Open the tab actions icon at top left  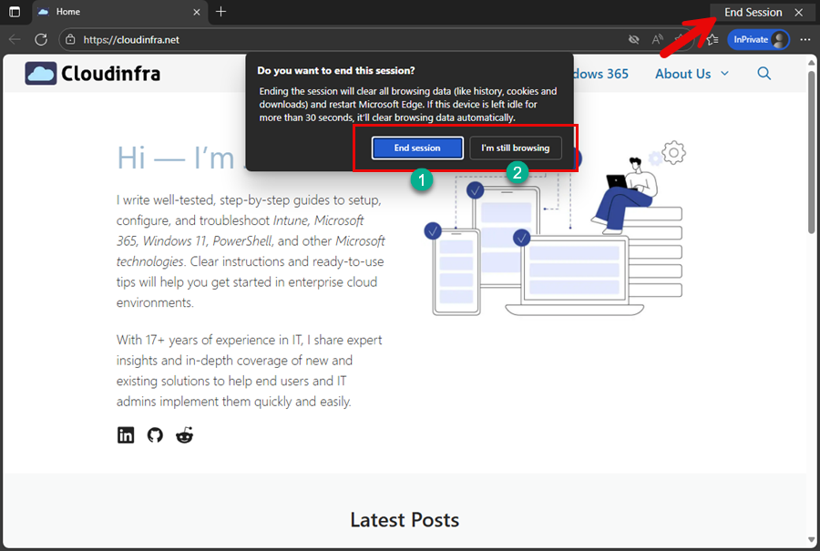pyautogui.click(x=13, y=12)
